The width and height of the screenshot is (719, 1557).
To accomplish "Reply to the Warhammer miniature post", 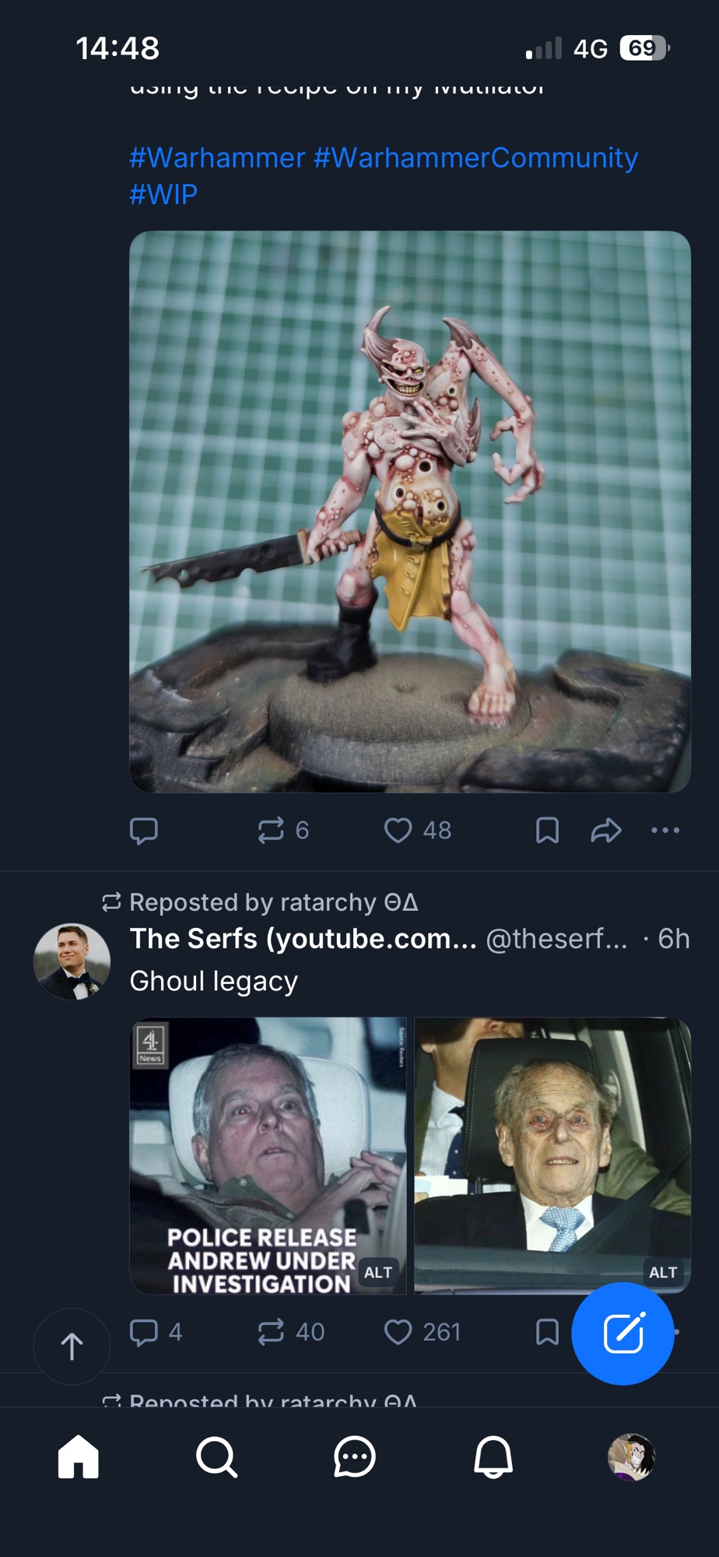I will click(144, 831).
